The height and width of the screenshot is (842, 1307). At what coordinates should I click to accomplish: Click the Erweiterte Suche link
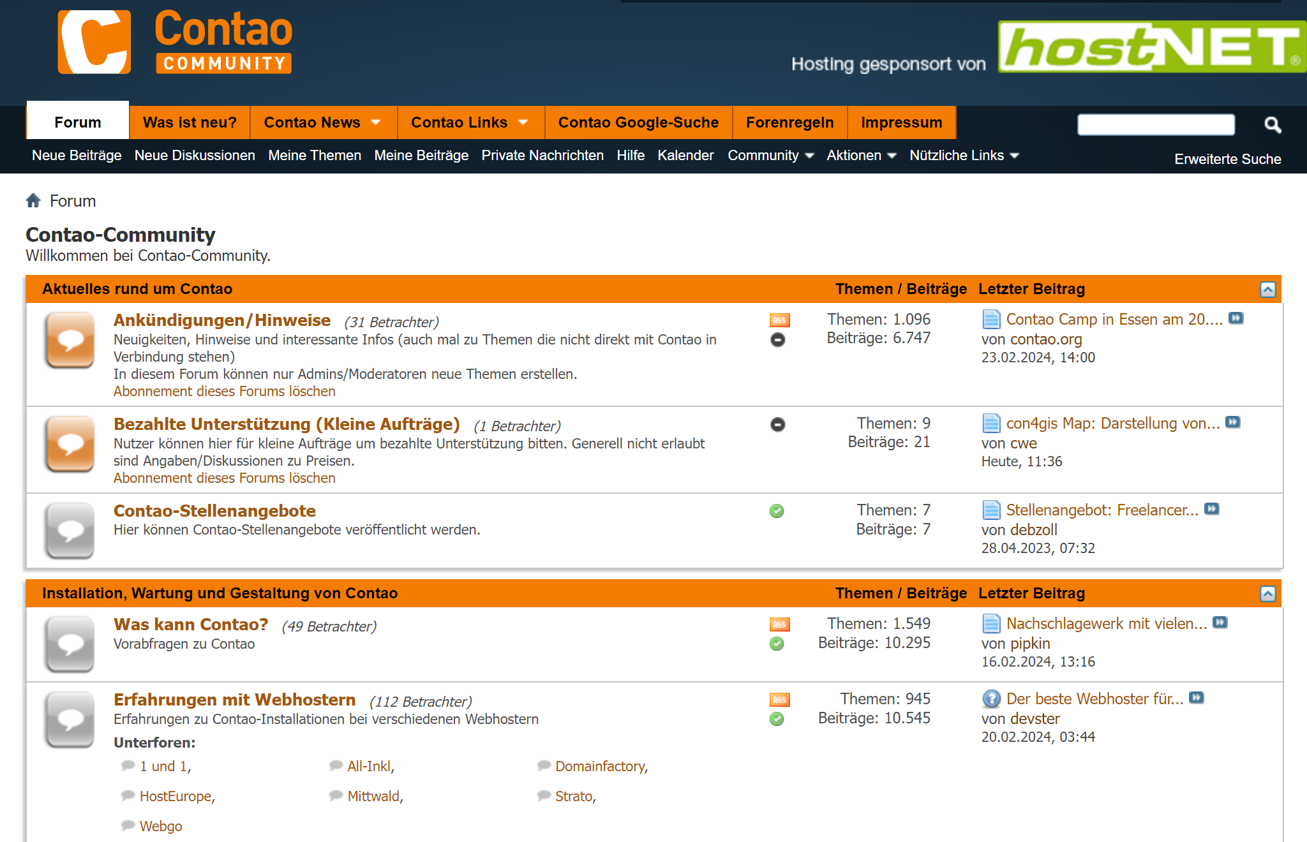(x=1227, y=159)
